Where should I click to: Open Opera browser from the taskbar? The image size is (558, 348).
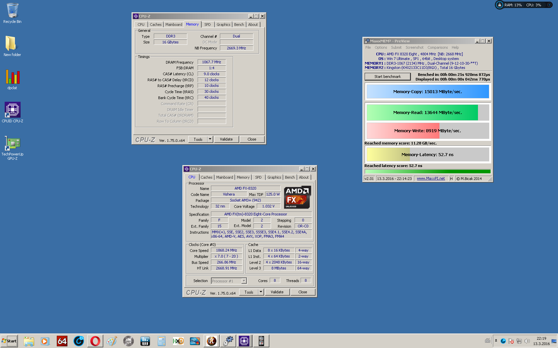(95, 341)
